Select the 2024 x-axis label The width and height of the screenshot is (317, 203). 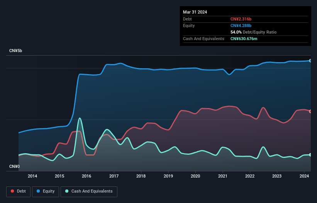pos(304,176)
